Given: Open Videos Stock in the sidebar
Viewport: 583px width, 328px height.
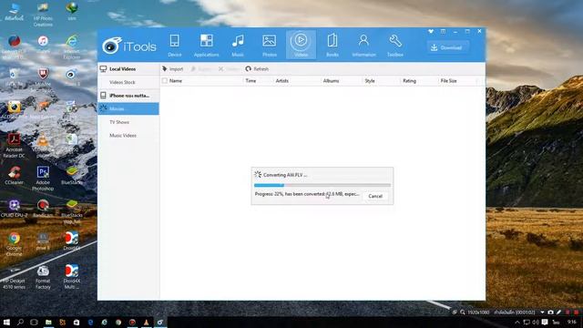Looking at the screenshot, I should tap(128, 82).
